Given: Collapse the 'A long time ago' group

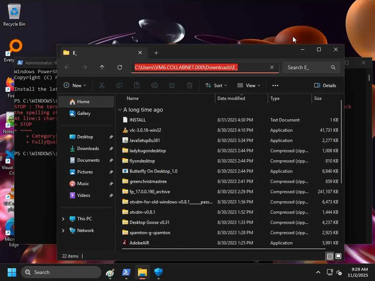Looking at the screenshot, I should tap(120, 110).
